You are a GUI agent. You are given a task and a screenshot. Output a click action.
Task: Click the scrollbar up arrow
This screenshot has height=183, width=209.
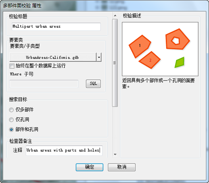pyautogui.click(x=115, y=15)
